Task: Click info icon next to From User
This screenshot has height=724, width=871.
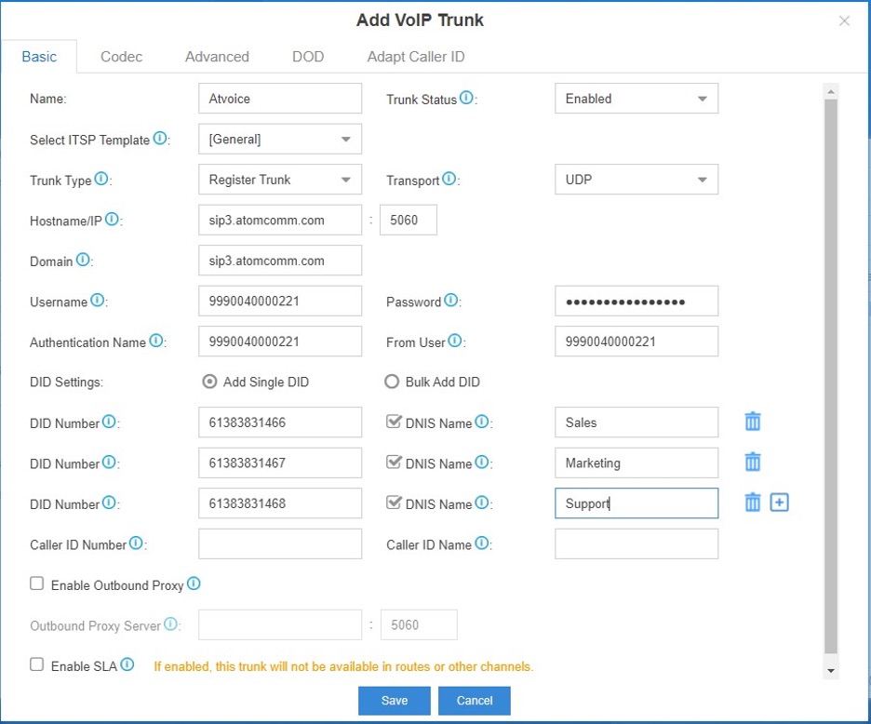Action: pos(455,341)
